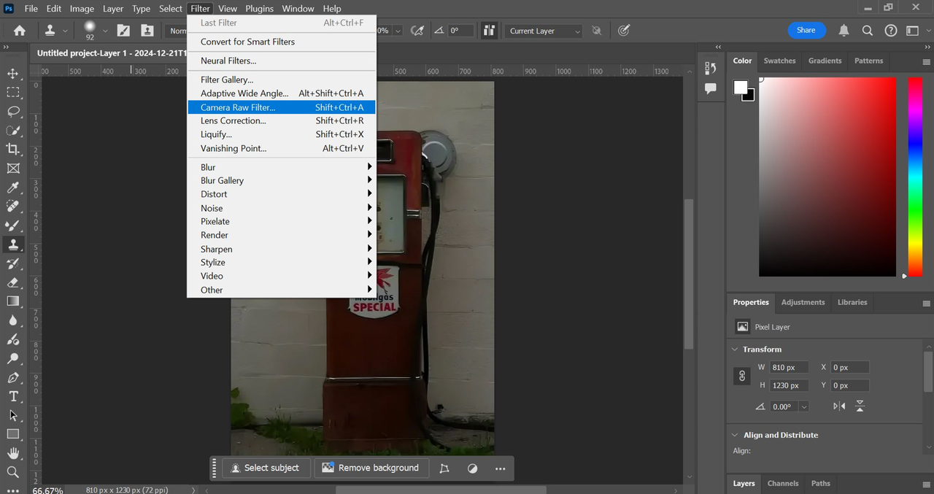934x494 pixels.
Task: Select the Object Selection tool
Action: 13,131
